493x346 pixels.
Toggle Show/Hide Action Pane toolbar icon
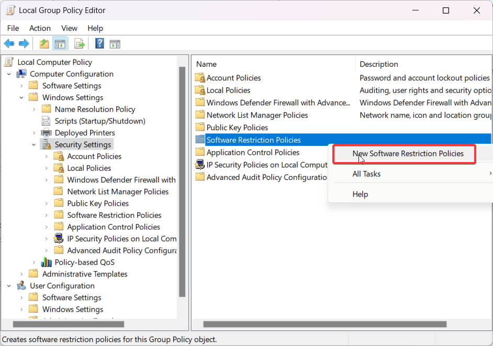(115, 44)
